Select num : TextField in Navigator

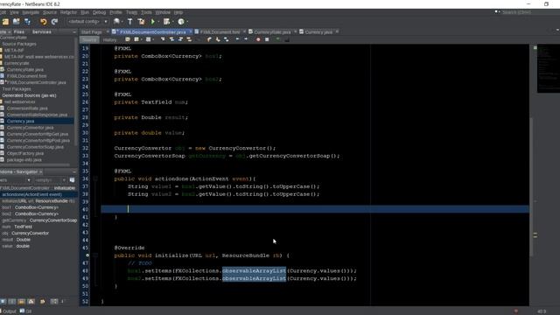(17, 227)
